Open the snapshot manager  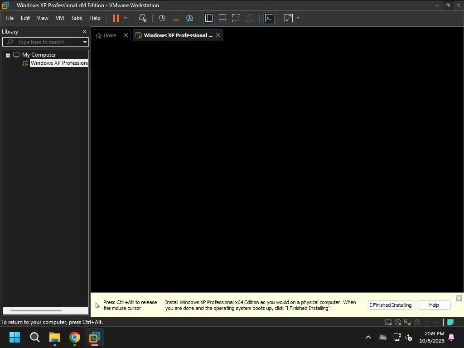coord(189,18)
